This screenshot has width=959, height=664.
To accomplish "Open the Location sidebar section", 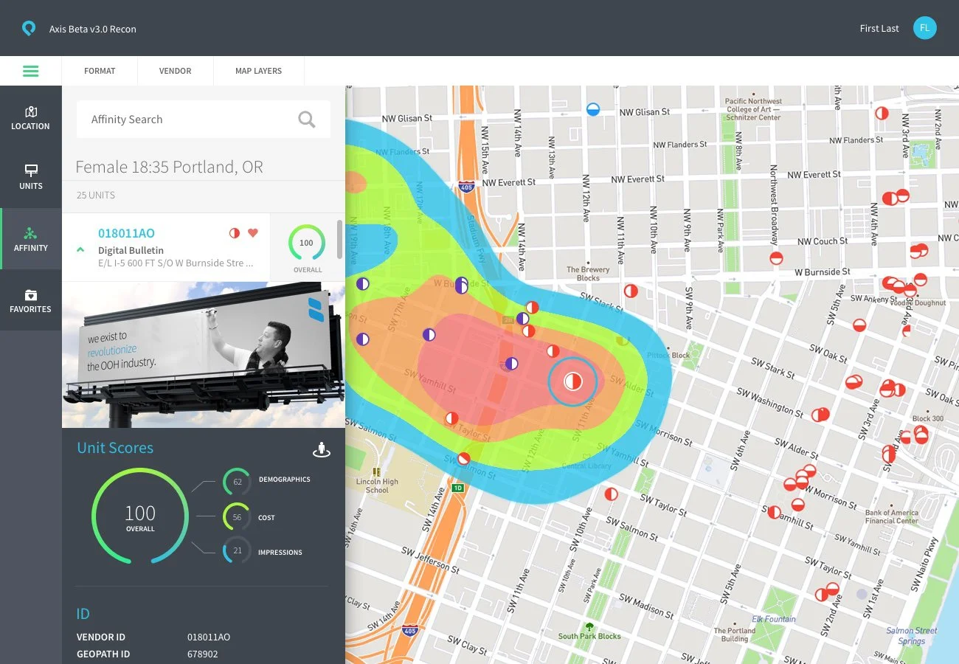I will click(x=30, y=117).
